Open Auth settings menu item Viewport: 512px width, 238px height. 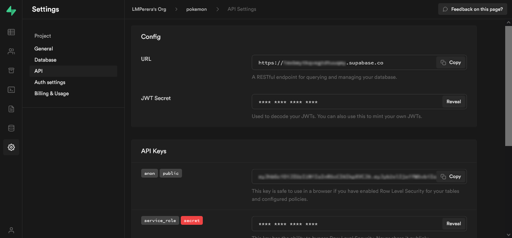coord(50,82)
